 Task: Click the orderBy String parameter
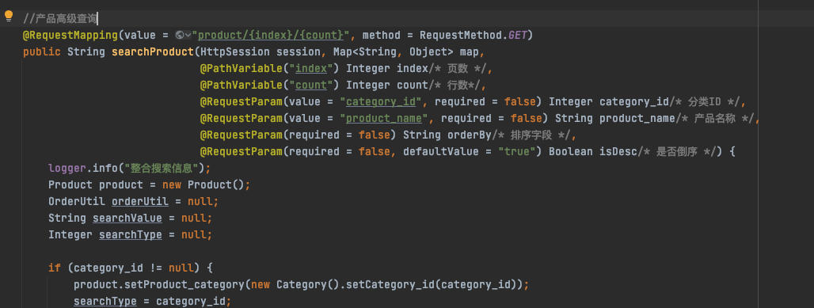coord(470,135)
